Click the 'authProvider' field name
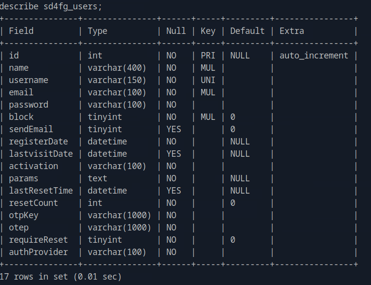Viewport: 371px width, 285px height. tap(38, 252)
